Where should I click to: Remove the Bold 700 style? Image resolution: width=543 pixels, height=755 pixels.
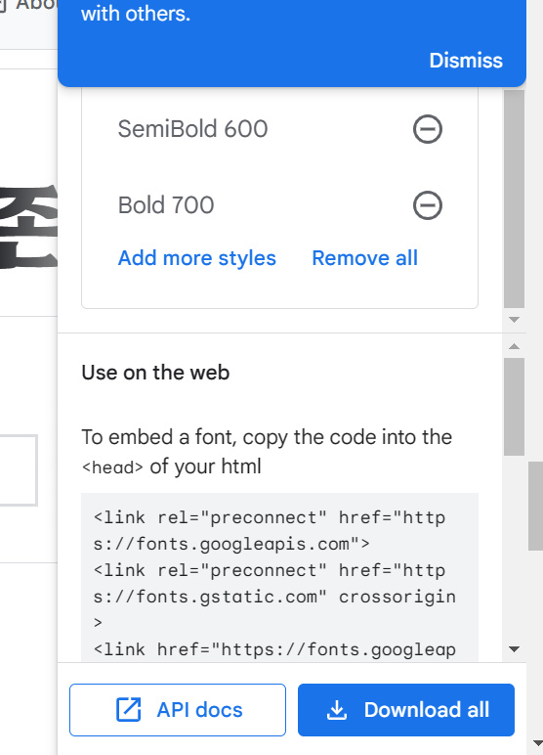point(427,205)
